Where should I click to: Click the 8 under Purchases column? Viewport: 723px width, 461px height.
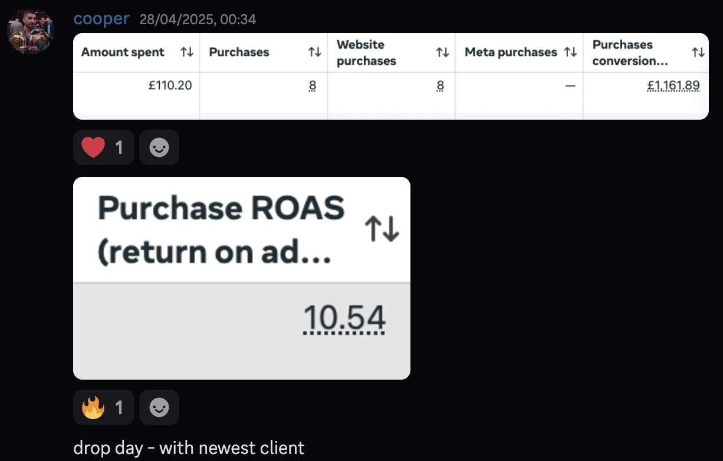tap(313, 86)
